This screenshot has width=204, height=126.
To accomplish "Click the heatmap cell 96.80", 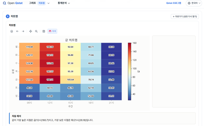I will (70, 55).
